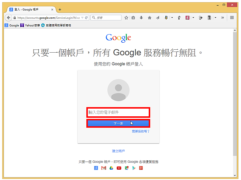Click the 需要協助嗎? help link

(141, 131)
